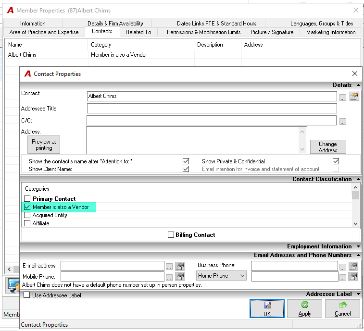Screen dimensions: 364x331
Task: Click the Contact Properties app logo icon
Action: click(27, 74)
